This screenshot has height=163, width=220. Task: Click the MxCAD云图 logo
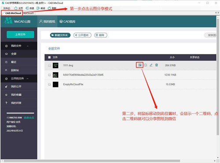click(x=18, y=22)
